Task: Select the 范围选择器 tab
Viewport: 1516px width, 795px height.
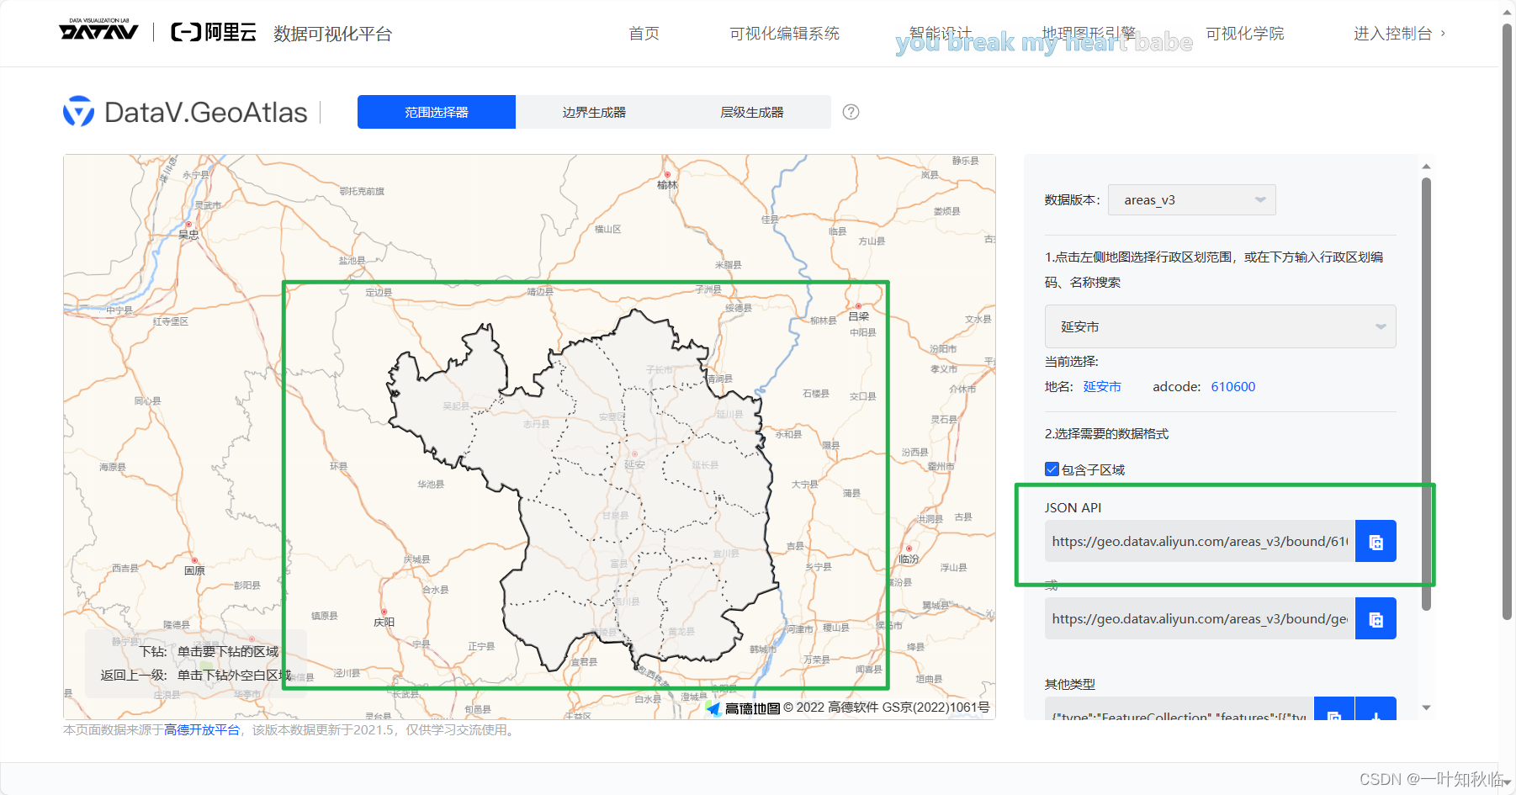Action: tap(437, 112)
